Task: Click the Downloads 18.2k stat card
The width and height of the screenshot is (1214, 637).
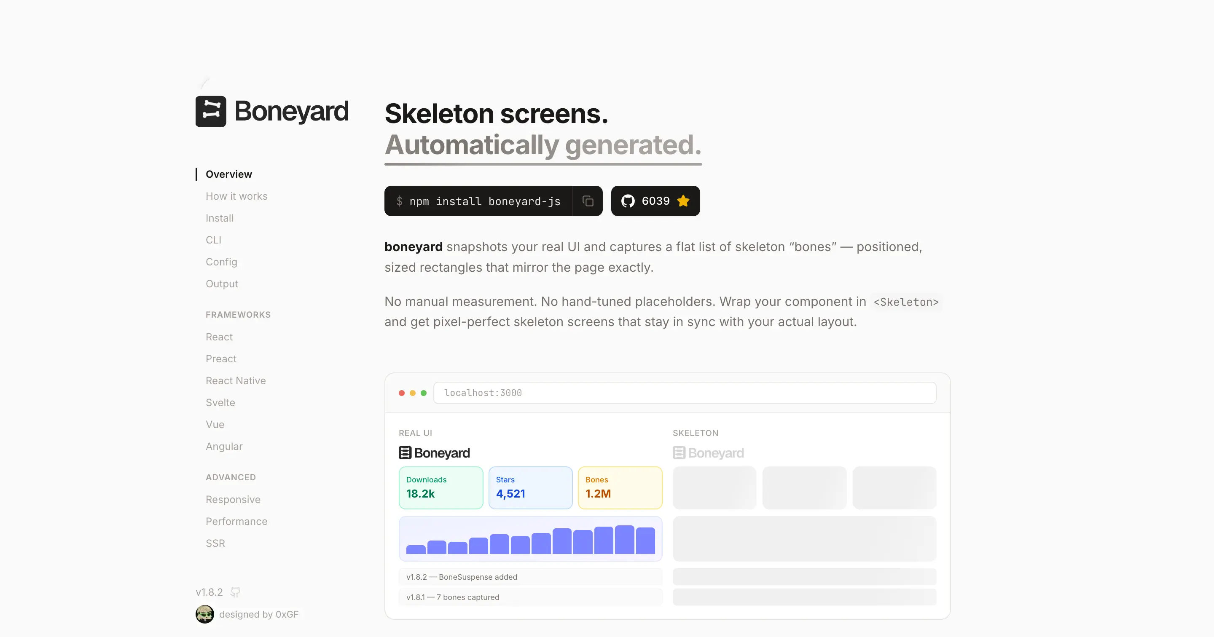Action: point(441,487)
